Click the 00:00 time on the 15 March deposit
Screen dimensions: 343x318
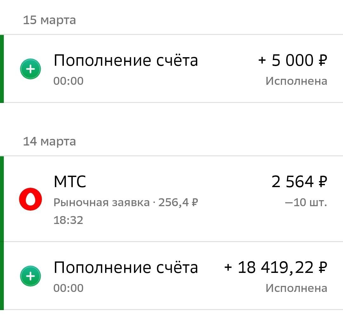(x=68, y=81)
